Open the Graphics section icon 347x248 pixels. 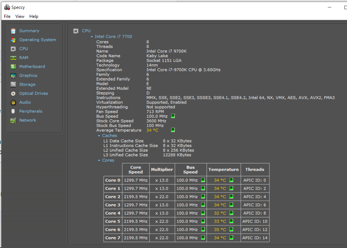[x=13, y=76]
